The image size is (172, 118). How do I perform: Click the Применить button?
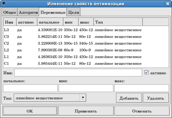[x=86, y=111]
